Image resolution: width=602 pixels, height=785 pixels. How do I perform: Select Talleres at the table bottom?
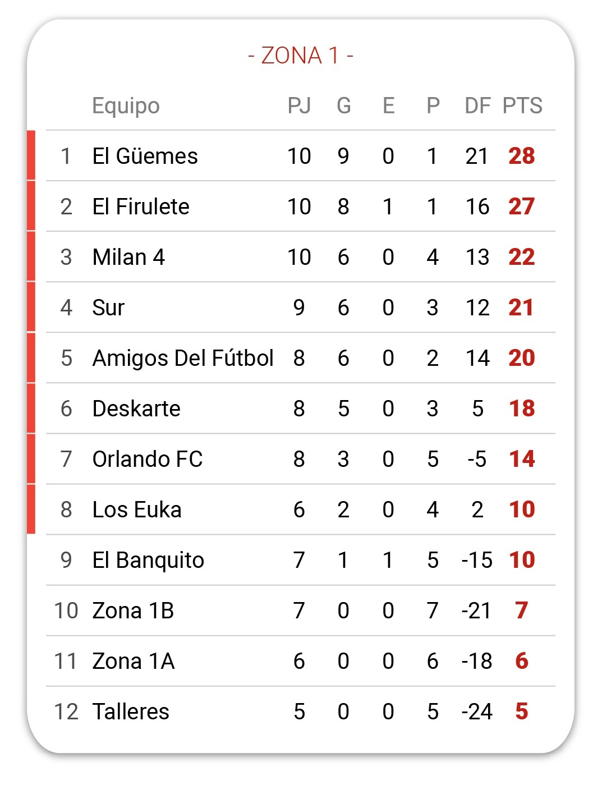click(x=131, y=711)
